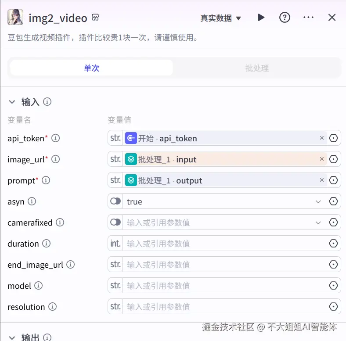
Task: Open the 真实数据 data mode dropdown
Action: [x=220, y=18]
